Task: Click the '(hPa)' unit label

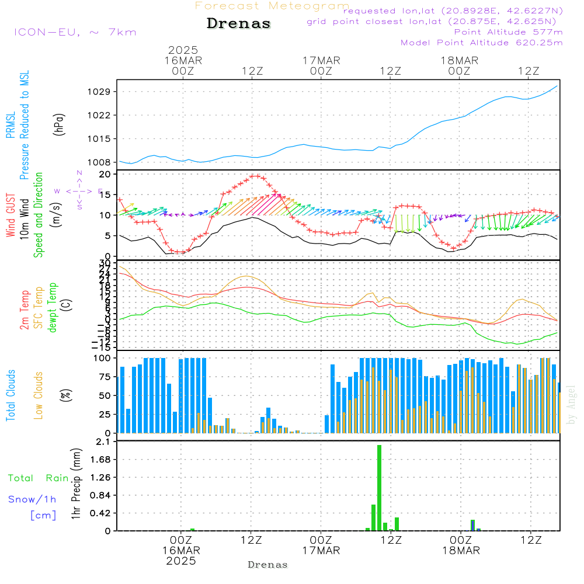Action: tap(59, 124)
